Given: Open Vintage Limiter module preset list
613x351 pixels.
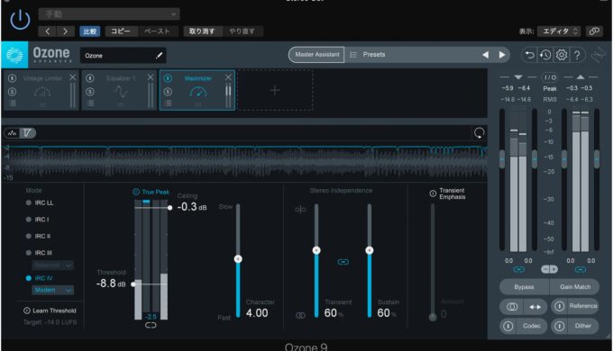Looking at the screenshot, I should click(13, 103).
